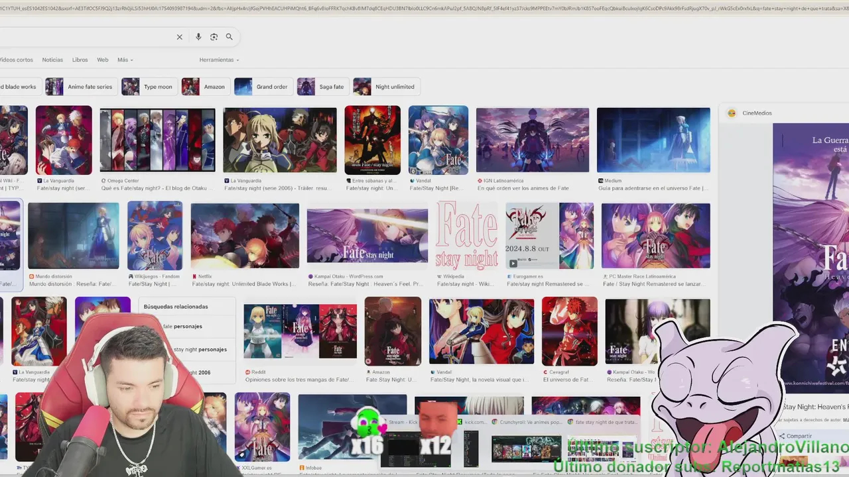The height and width of the screenshot is (477, 849).
Task: Open La Vanguardia serie 2006 tráiler thumbnail
Action: [280, 140]
